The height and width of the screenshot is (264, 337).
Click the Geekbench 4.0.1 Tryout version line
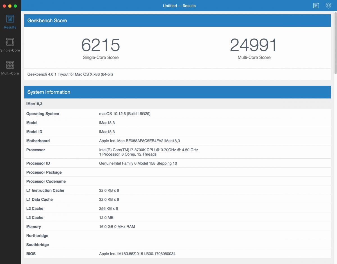[70, 74]
